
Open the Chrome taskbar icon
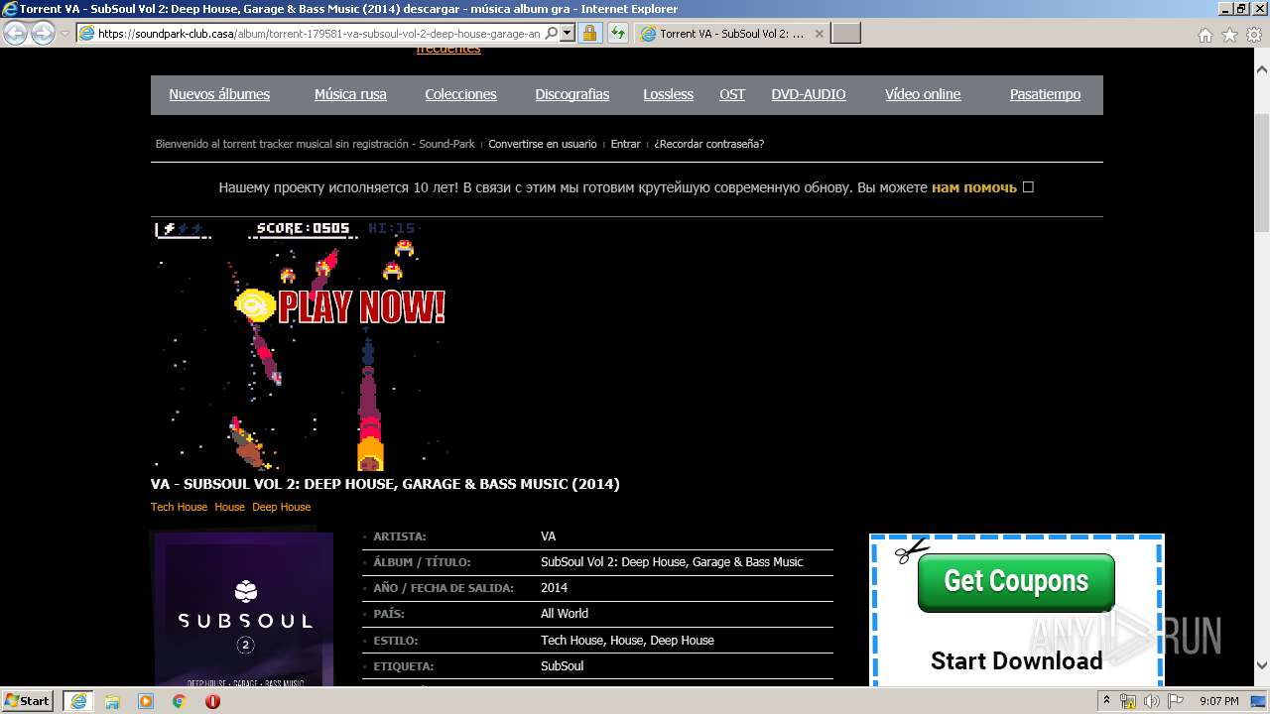click(179, 701)
